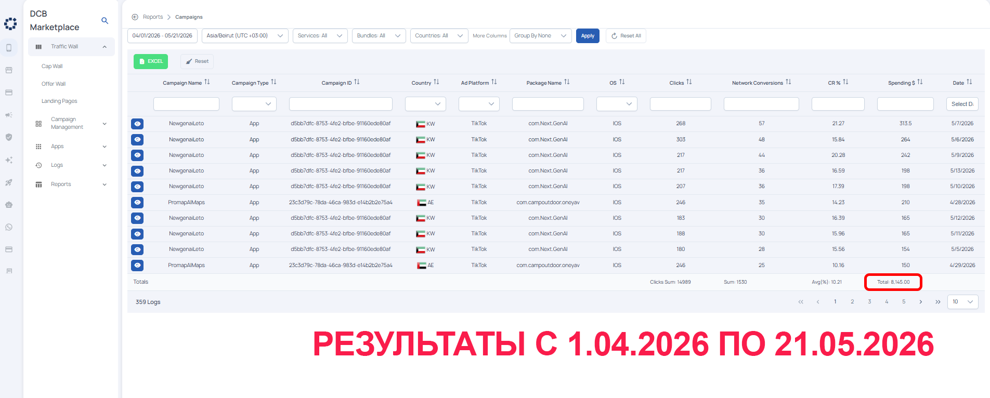The width and height of the screenshot is (990, 398).
Task: Click the WhatsApp icon in left rail
Action: pos(9,227)
